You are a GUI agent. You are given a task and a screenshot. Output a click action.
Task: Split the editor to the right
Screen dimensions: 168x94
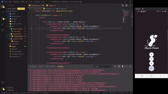pyautogui.click(x=126, y=5)
